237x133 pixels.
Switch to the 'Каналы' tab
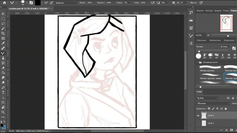200,11
